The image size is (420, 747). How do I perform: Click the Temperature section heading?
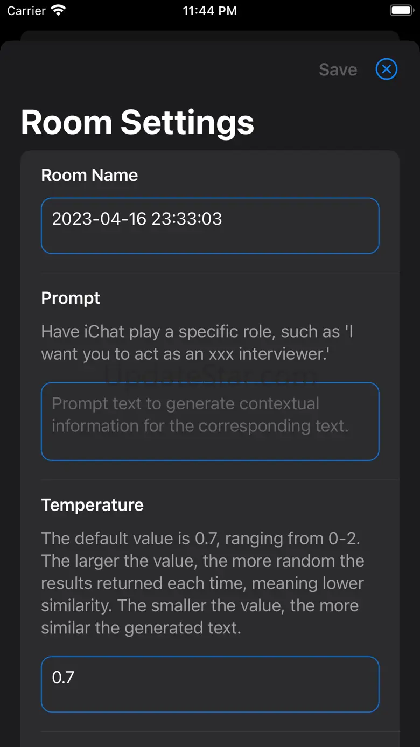point(92,505)
